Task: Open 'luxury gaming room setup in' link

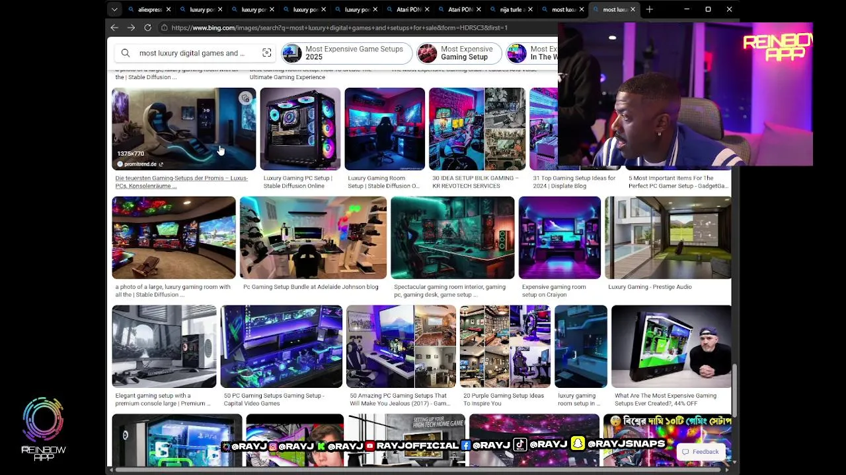Action: tap(579, 399)
